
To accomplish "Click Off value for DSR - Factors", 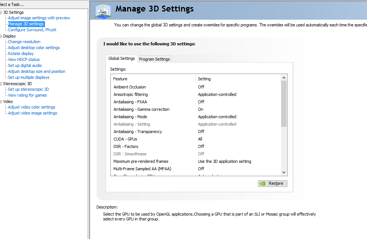I will pos(201,146).
